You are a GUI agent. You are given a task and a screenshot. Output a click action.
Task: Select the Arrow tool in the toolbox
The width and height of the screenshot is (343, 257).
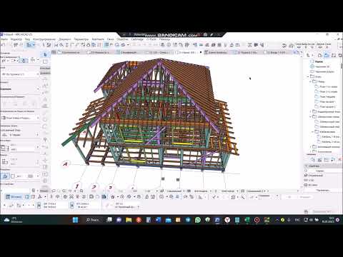[x=45, y=55]
